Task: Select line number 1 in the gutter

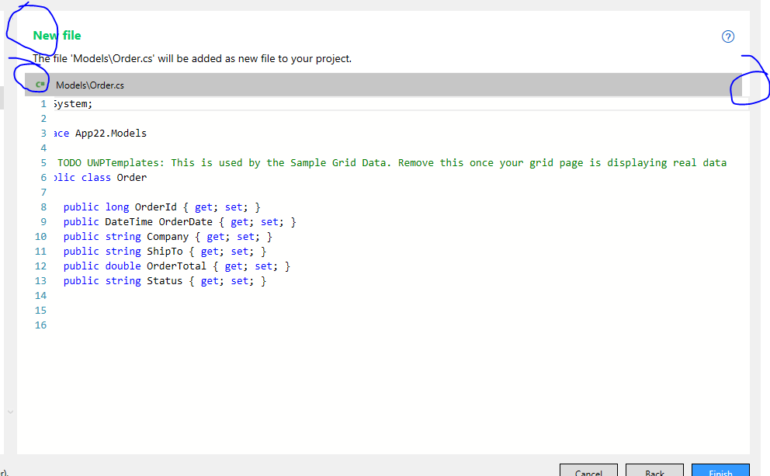Action: click(43, 102)
